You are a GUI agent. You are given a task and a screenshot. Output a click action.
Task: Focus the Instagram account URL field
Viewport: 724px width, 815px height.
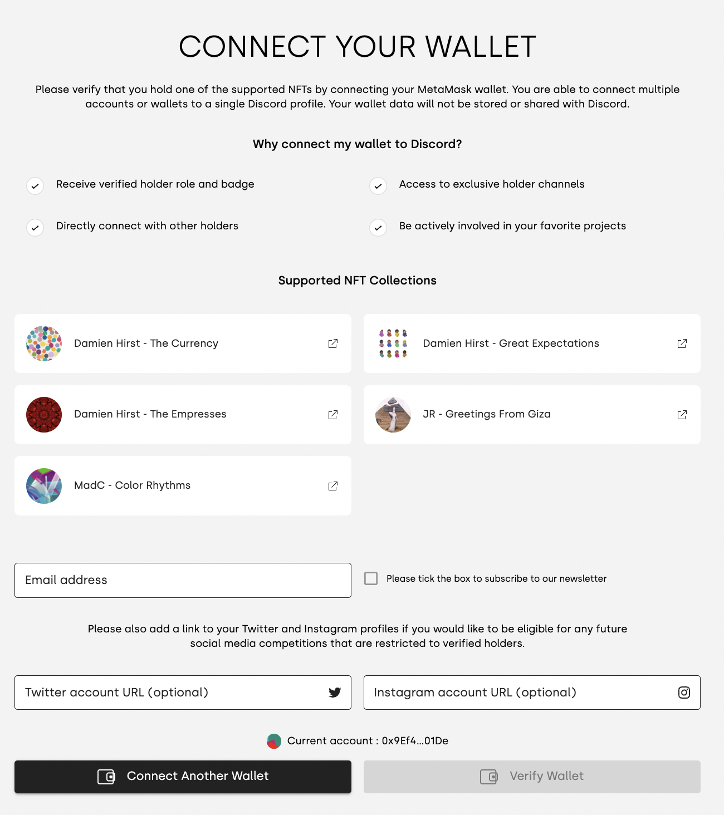(518, 693)
